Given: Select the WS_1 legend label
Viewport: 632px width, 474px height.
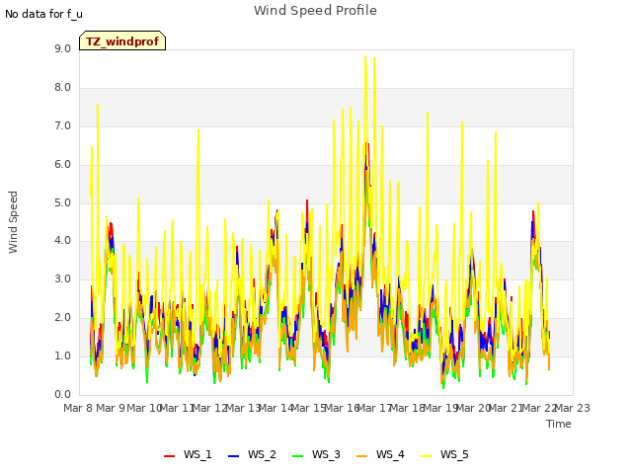Looking at the screenshot, I should click(197, 454).
